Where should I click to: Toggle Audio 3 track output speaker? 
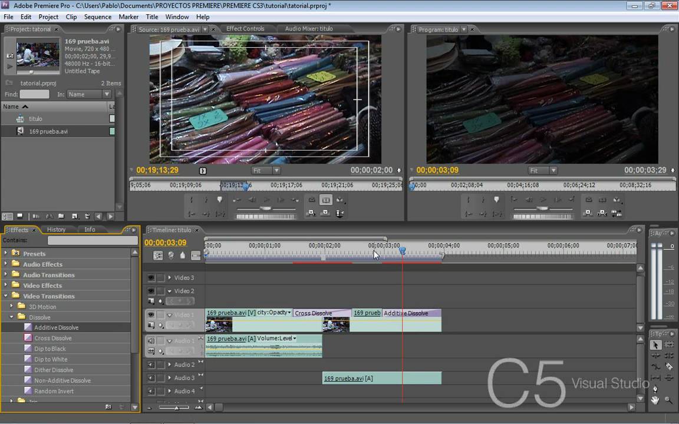click(151, 377)
